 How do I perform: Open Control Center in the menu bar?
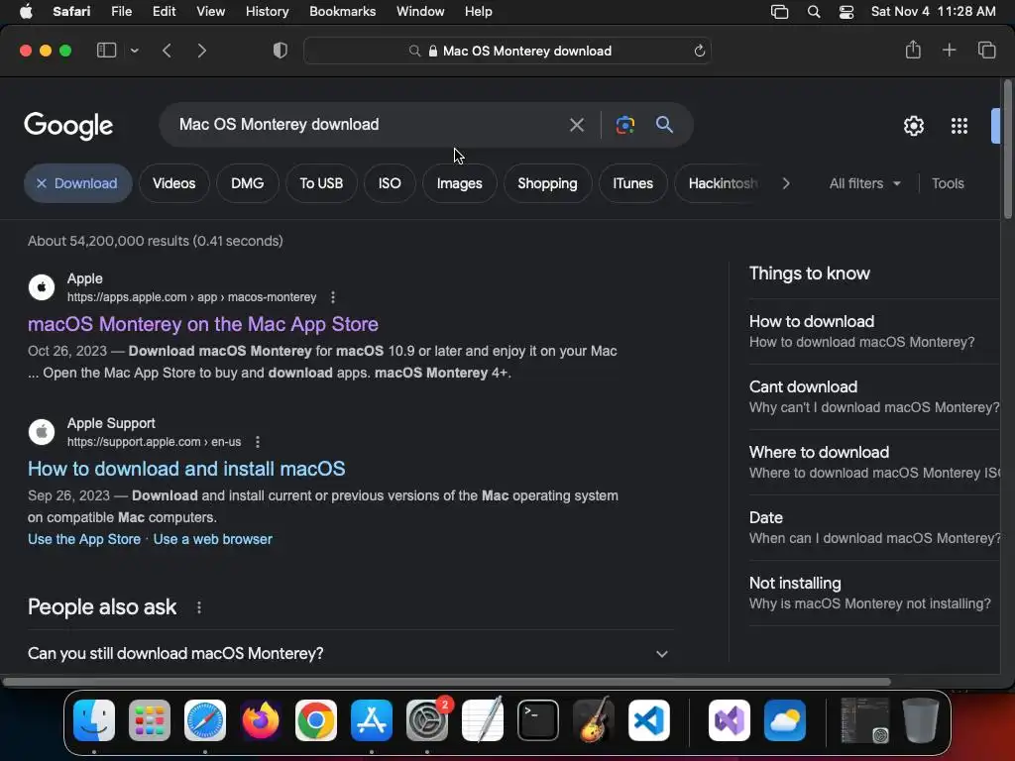point(846,12)
